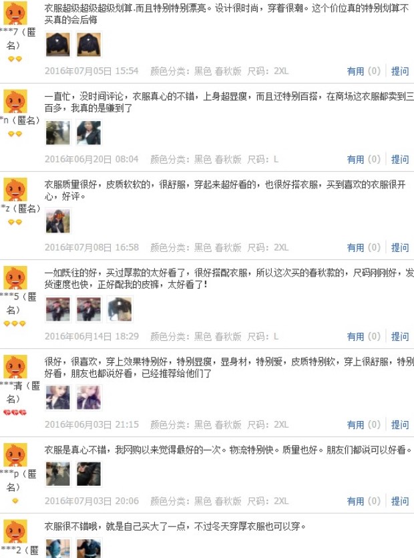The height and width of the screenshot is (558, 414).
Task: Open first jacket photo in ***7's review
Action: pyautogui.click(x=58, y=45)
